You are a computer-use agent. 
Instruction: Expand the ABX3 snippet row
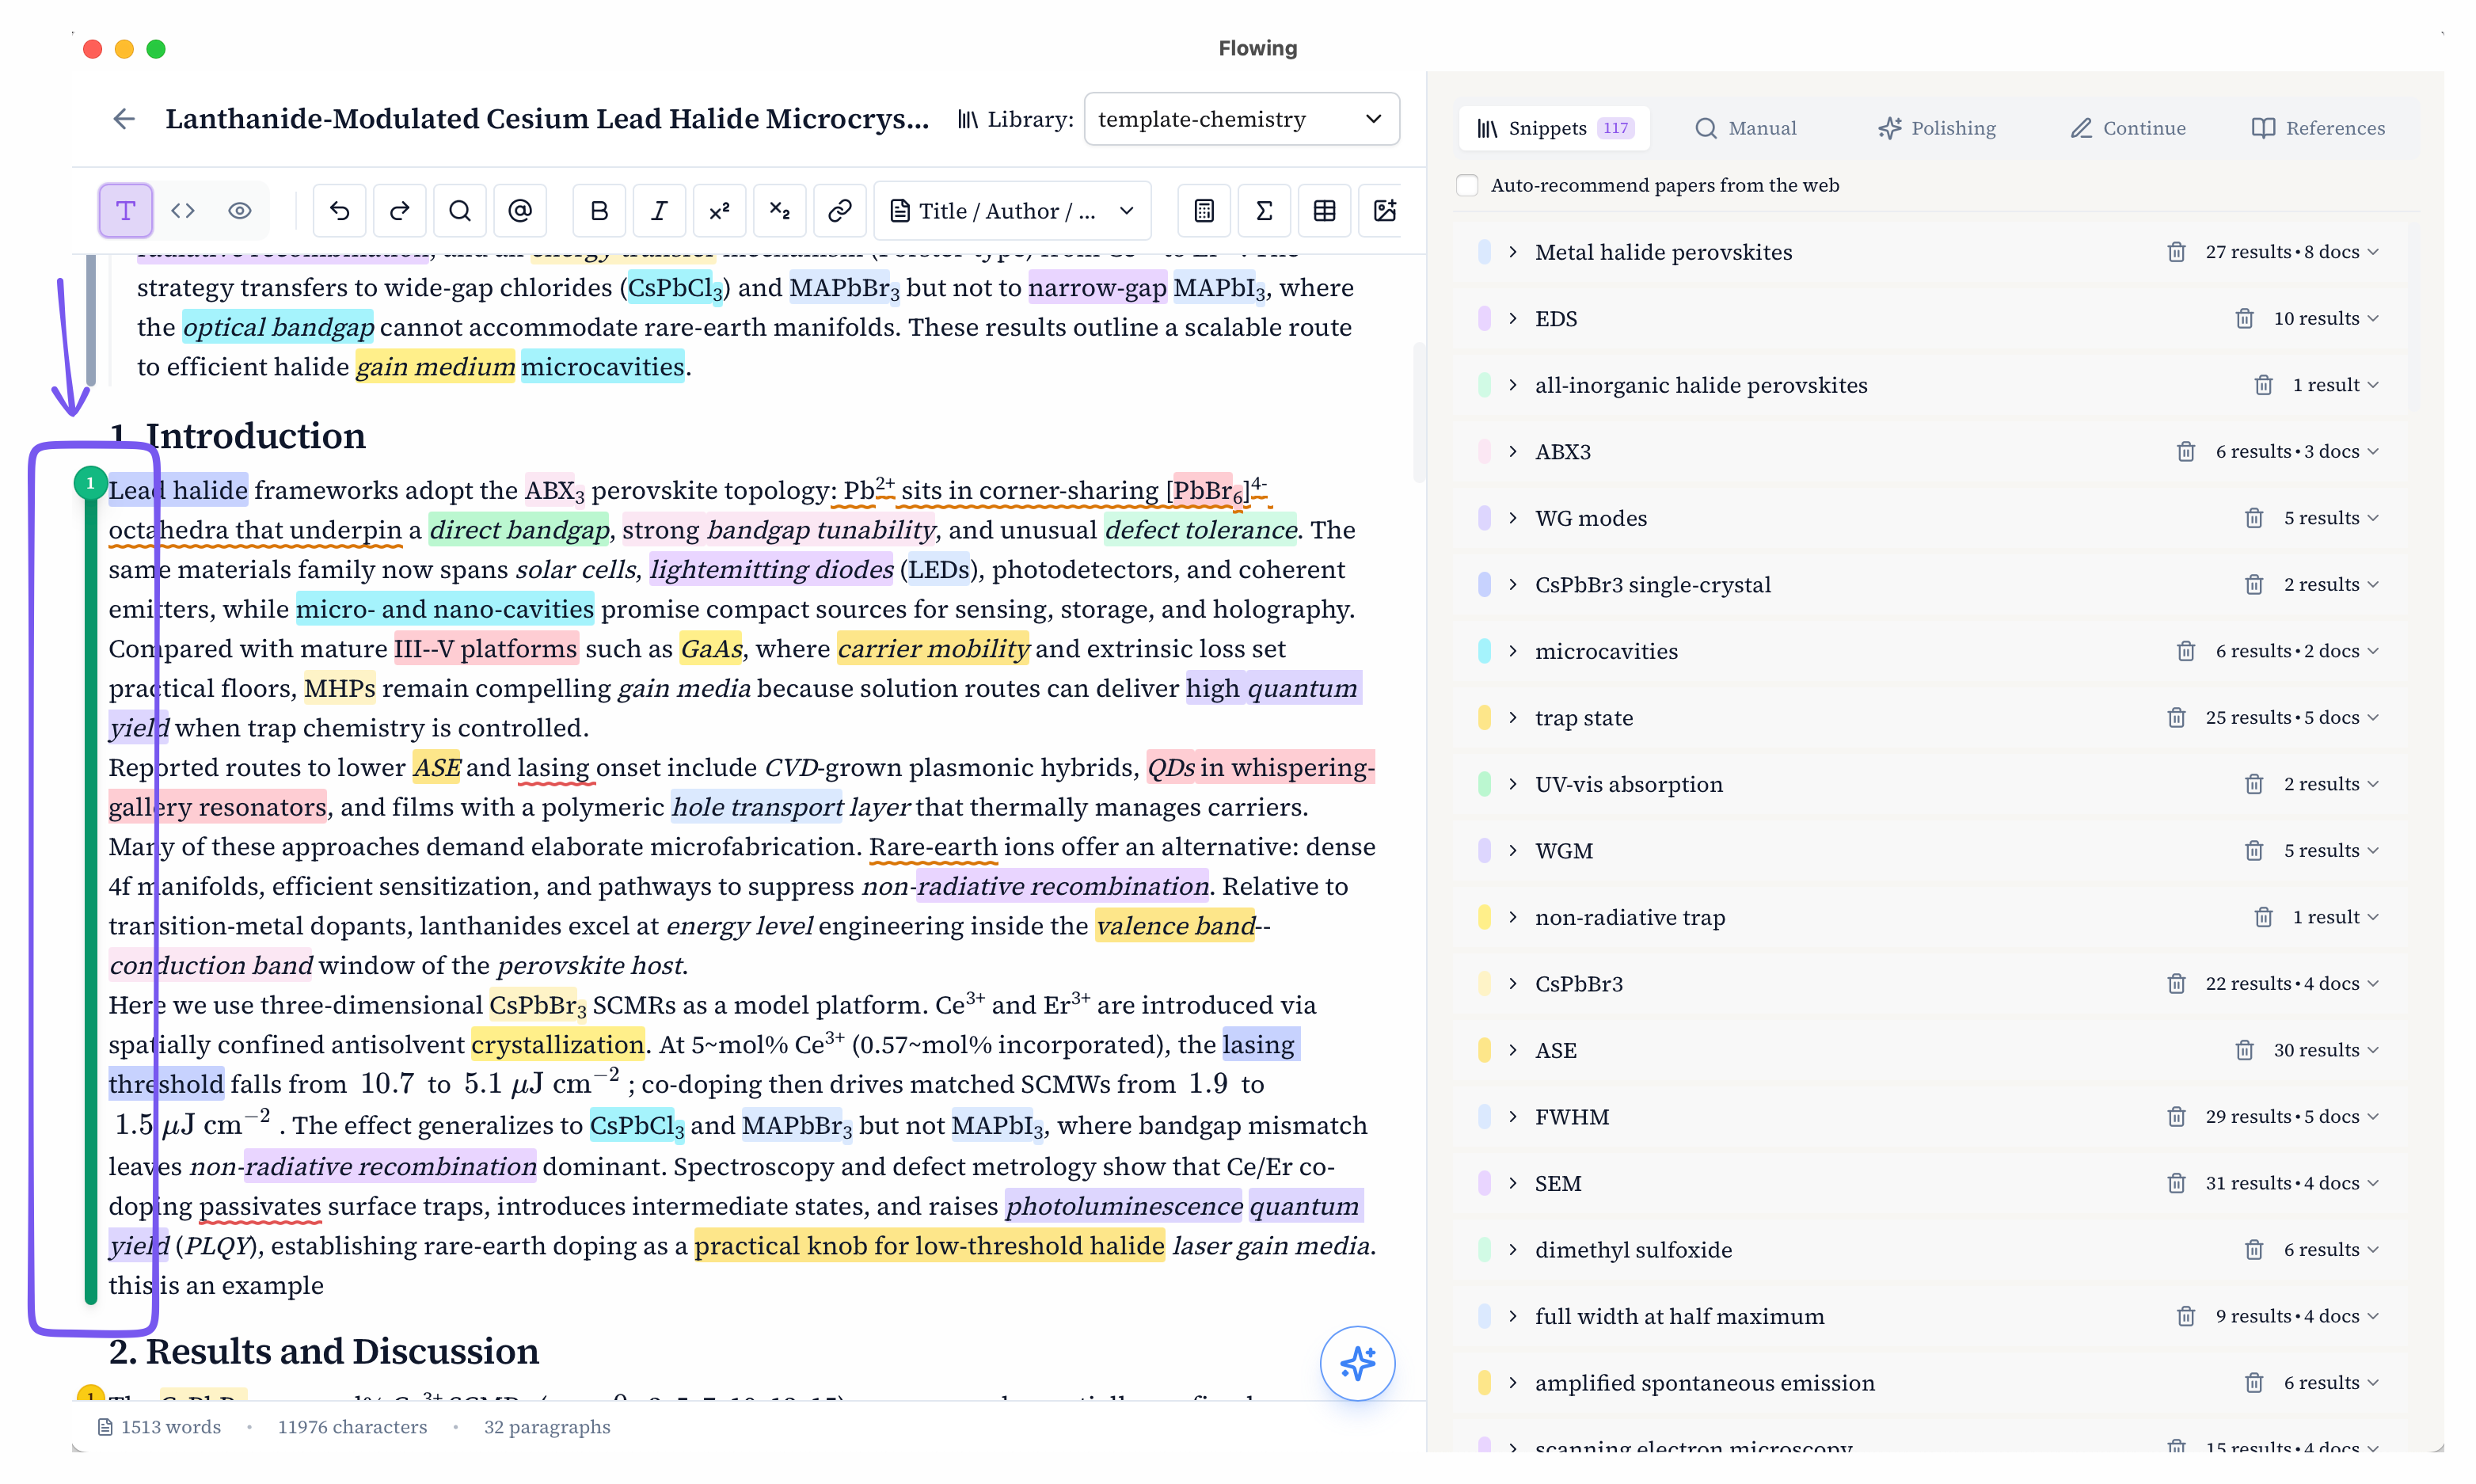(1513, 452)
